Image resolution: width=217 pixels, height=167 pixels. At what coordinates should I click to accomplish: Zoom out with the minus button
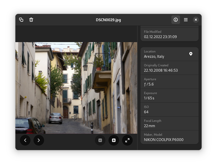[100, 140]
